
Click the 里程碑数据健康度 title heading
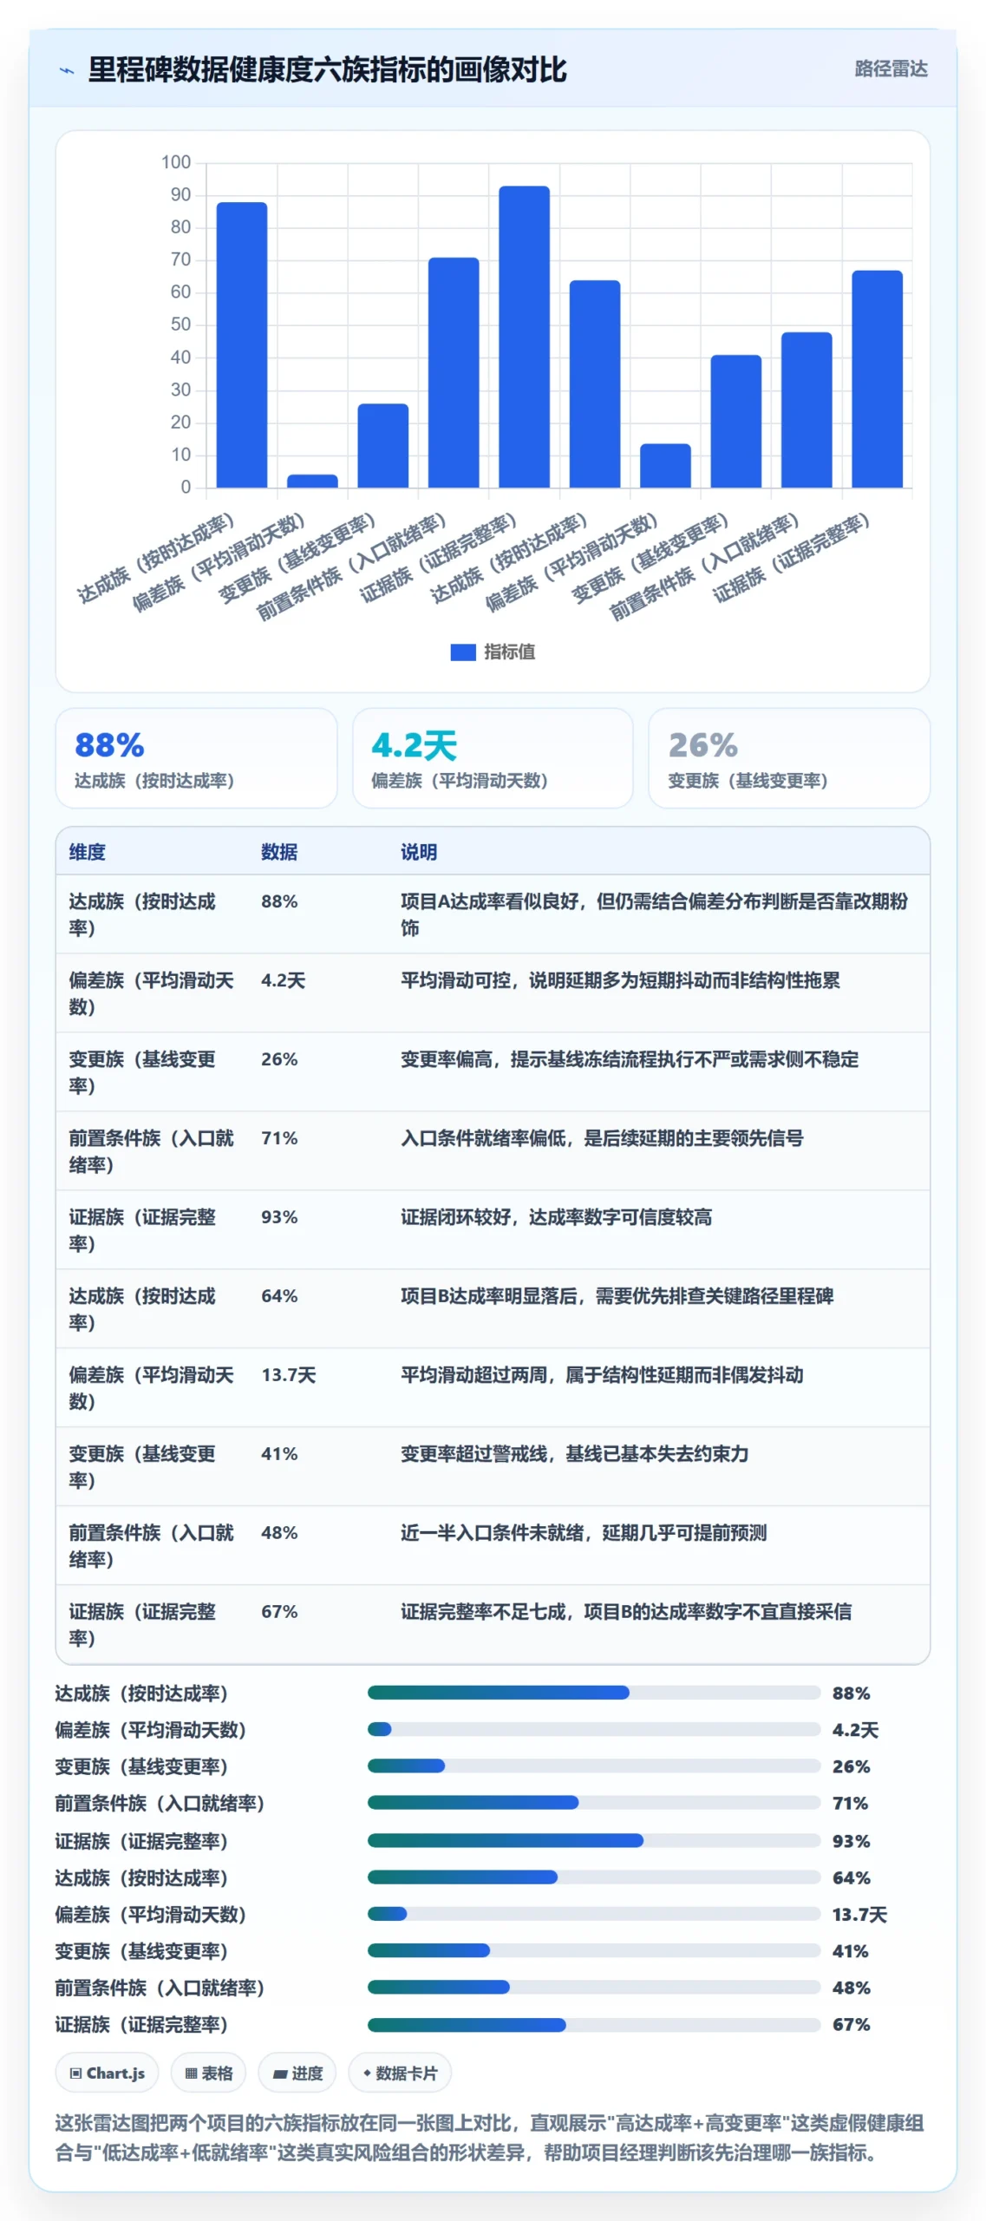point(327,69)
